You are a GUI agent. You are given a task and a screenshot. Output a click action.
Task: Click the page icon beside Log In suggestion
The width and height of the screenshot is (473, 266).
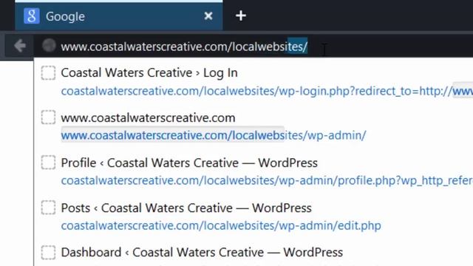[x=48, y=73]
